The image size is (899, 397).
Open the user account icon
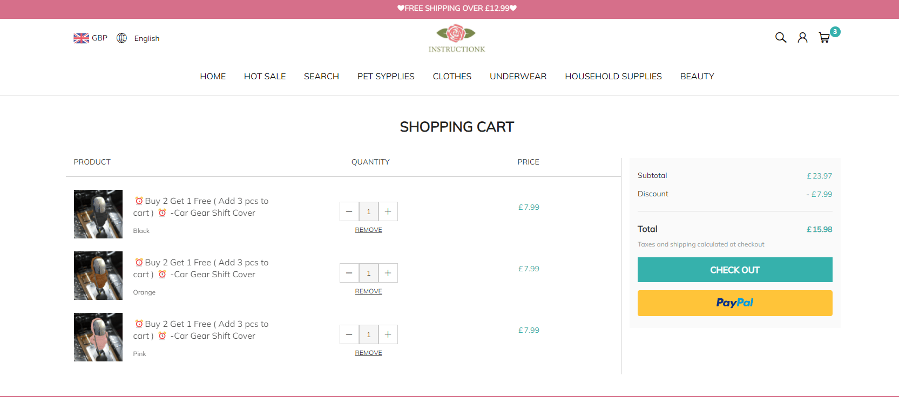(802, 38)
